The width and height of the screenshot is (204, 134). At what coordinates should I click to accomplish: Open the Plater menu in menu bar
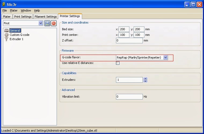(x=14, y=10)
